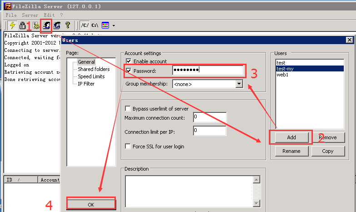Open the Groups editor toolbar icon
The height and width of the screenshot is (212, 356).
[57, 25]
